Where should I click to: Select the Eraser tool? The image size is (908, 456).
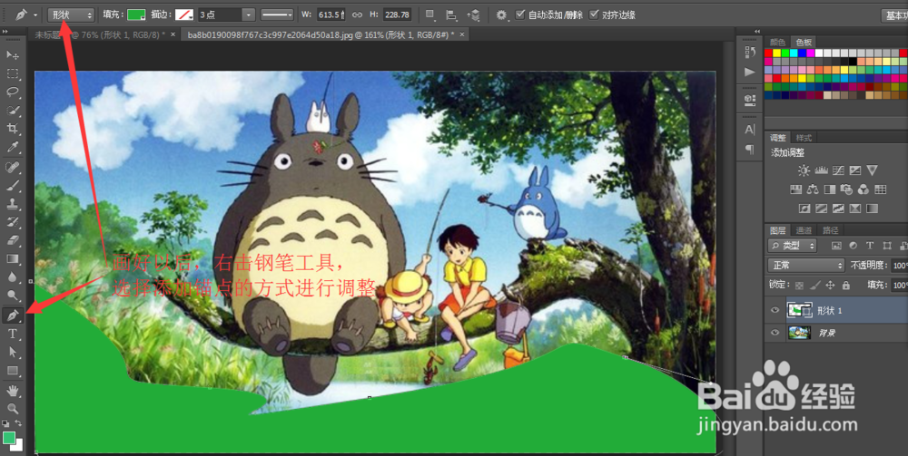(x=12, y=240)
